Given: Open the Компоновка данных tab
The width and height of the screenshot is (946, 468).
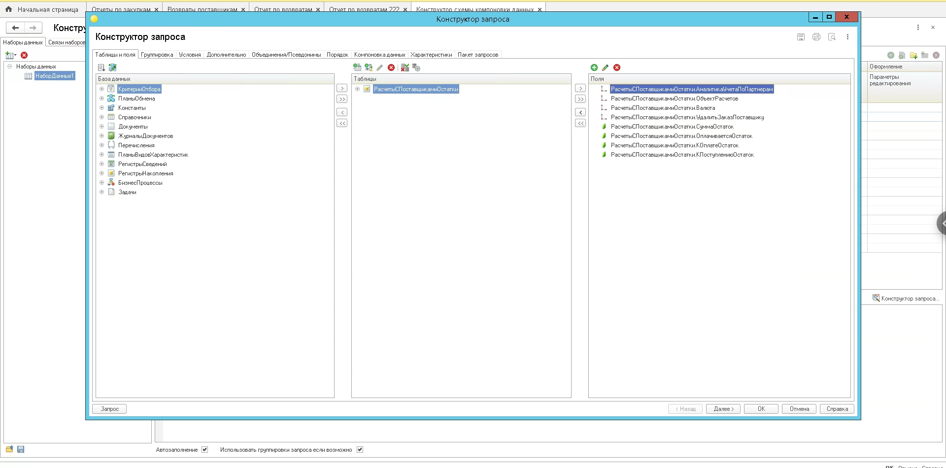Looking at the screenshot, I should pos(379,55).
